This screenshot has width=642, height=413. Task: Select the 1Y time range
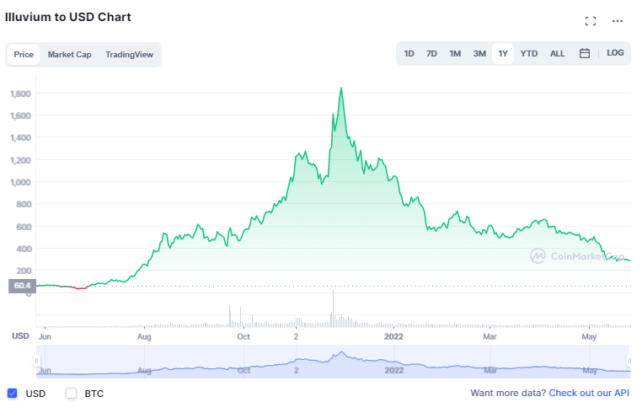click(503, 54)
